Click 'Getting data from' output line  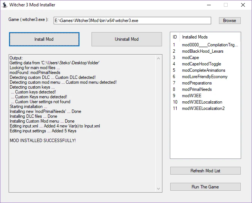(54, 63)
